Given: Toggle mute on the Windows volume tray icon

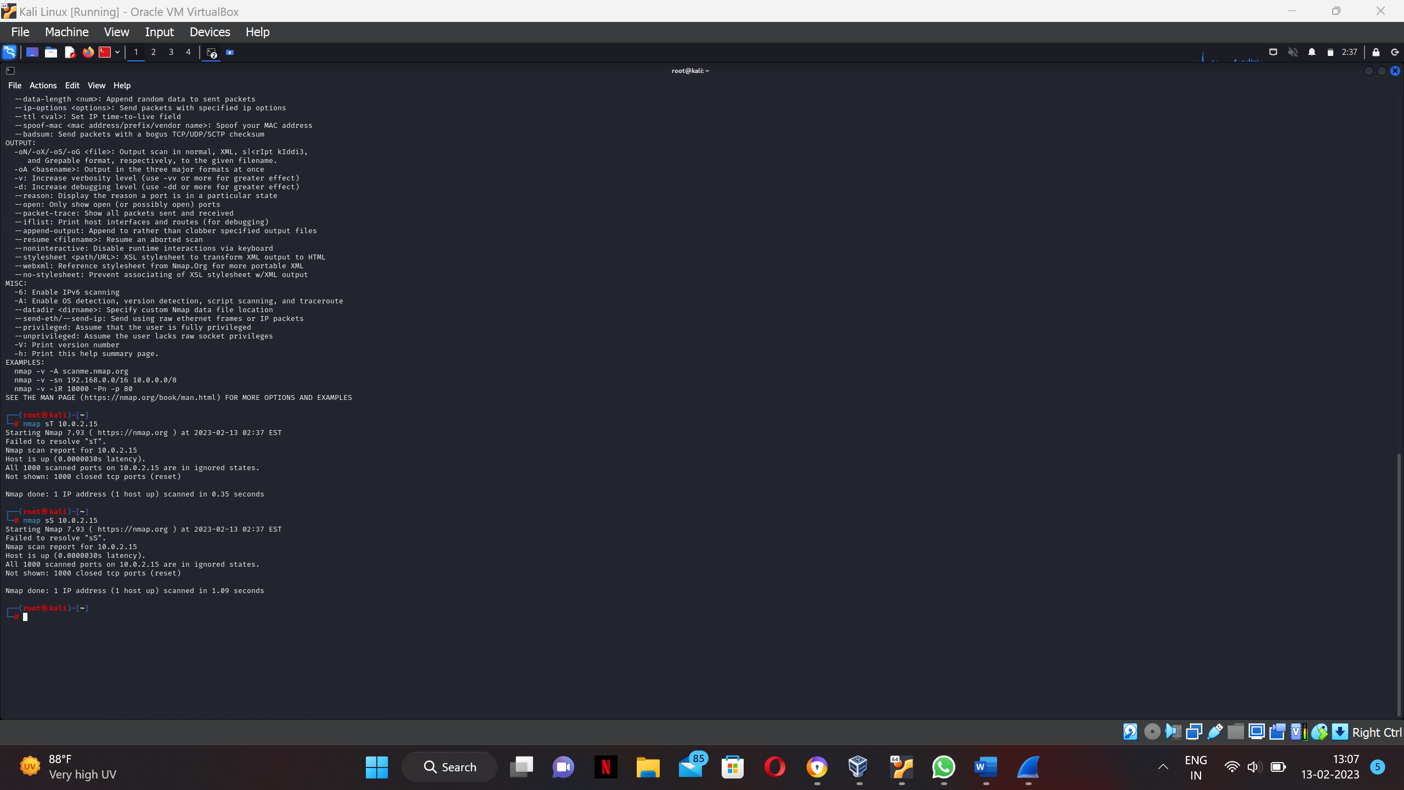Looking at the screenshot, I should 1254,766.
